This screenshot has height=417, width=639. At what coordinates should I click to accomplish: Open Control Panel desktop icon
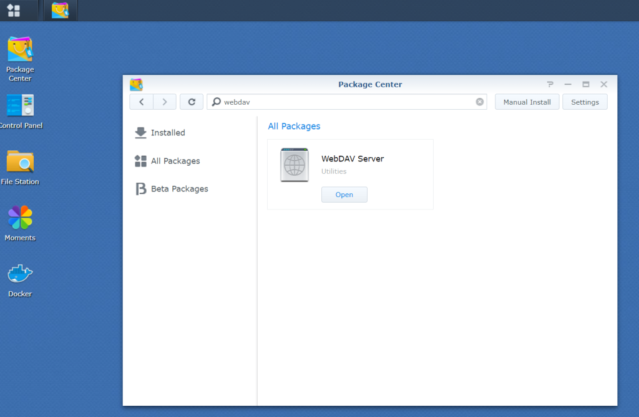(21, 112)
